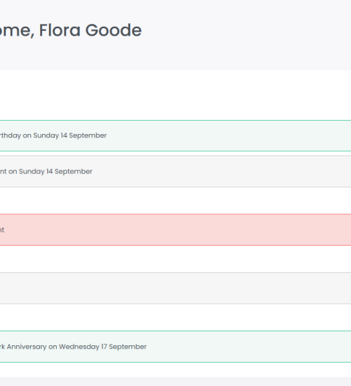Click the truncated 'nt' text in red row
Image resolution: width=351 pixels, height=386 pixels.
click(2, 230)
